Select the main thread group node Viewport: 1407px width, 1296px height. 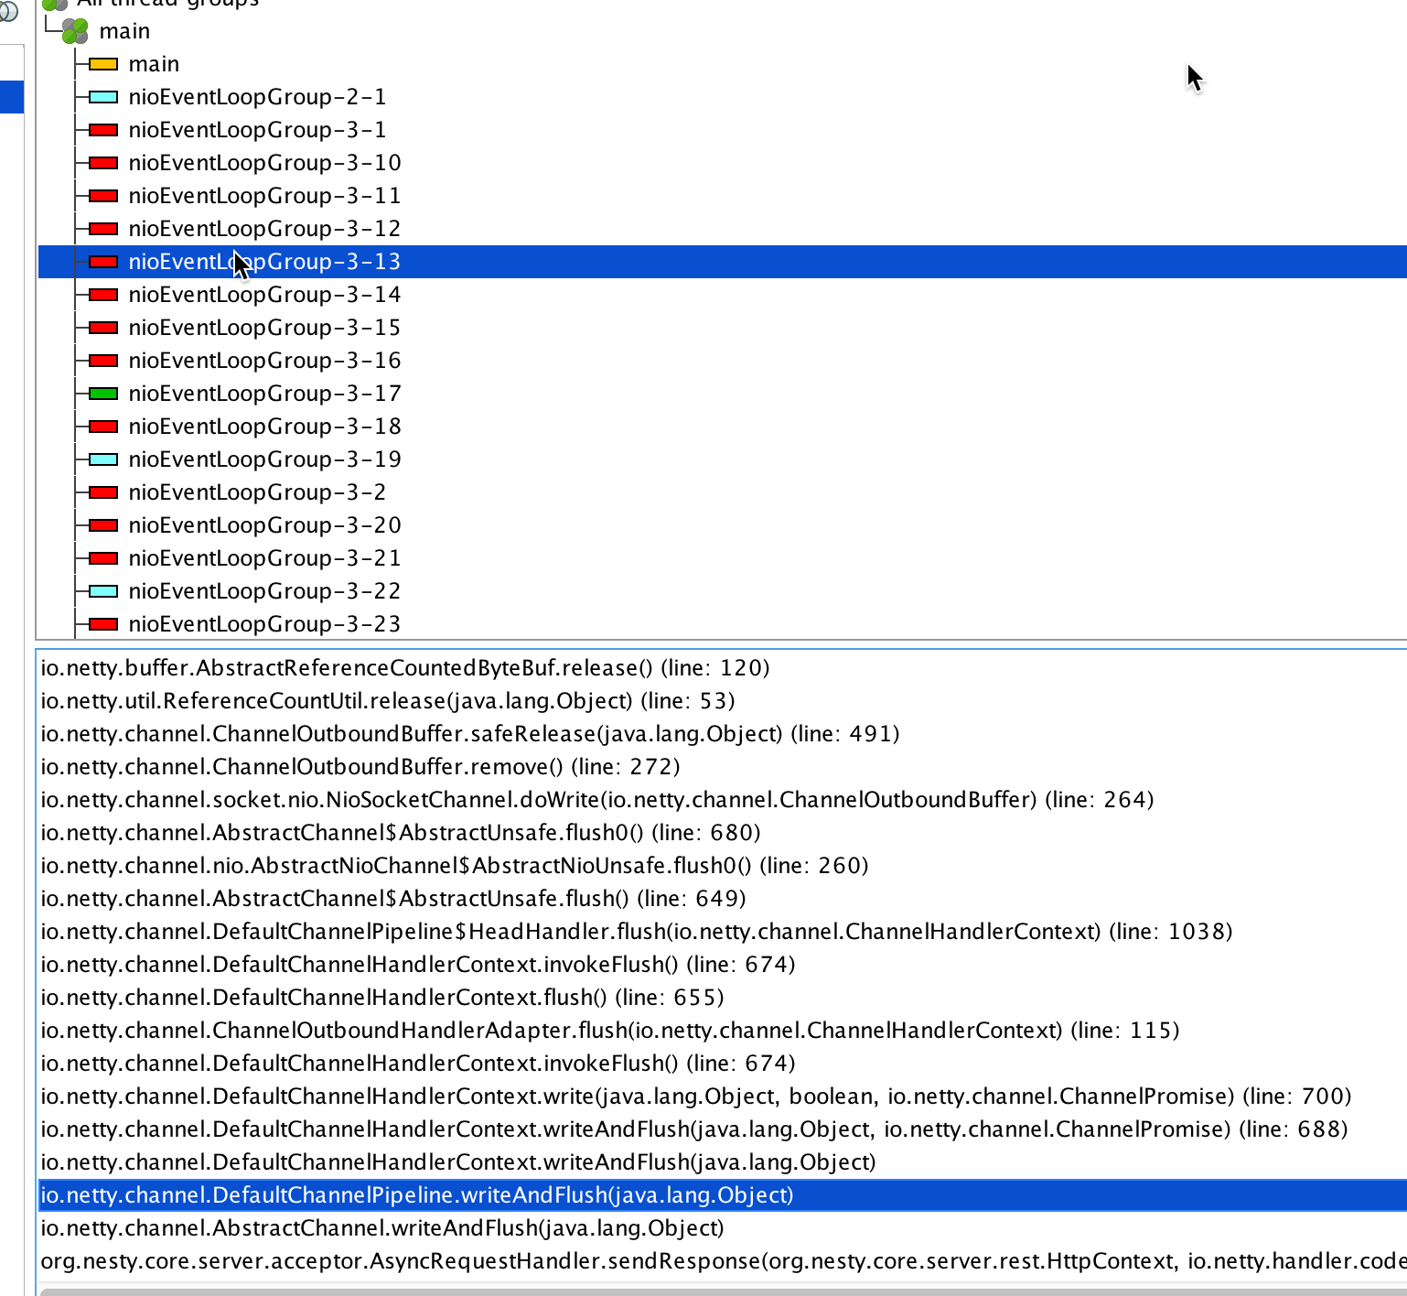124,31
